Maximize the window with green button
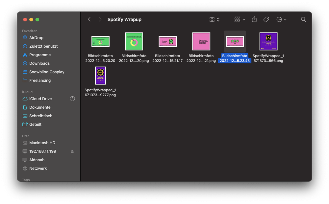329x204 pixels. point(38,20)
